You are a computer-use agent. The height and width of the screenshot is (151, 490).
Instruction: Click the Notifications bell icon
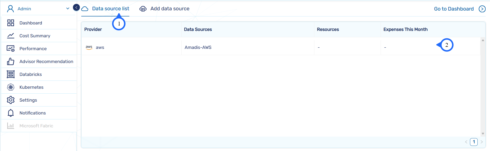coord(11,113)
